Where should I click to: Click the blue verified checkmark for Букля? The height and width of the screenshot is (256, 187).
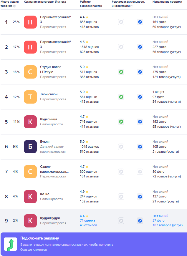pos(140,147)
